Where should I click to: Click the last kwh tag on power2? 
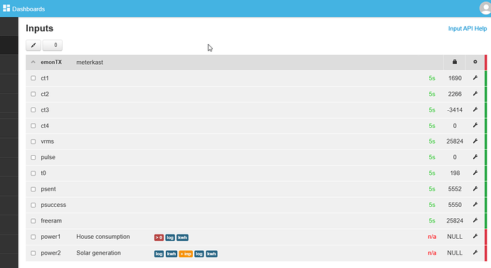[211, 254]
